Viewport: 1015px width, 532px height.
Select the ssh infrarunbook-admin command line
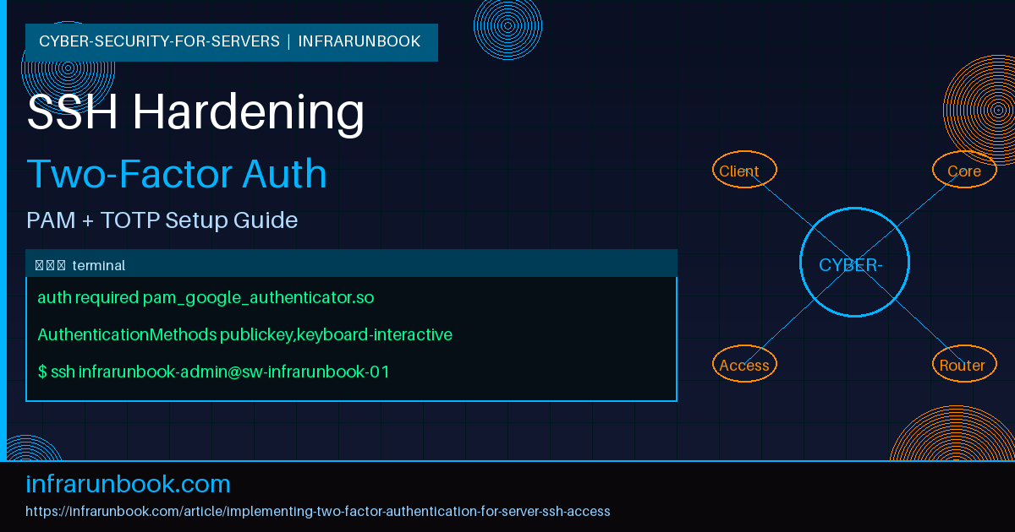(x=213, y=372)
